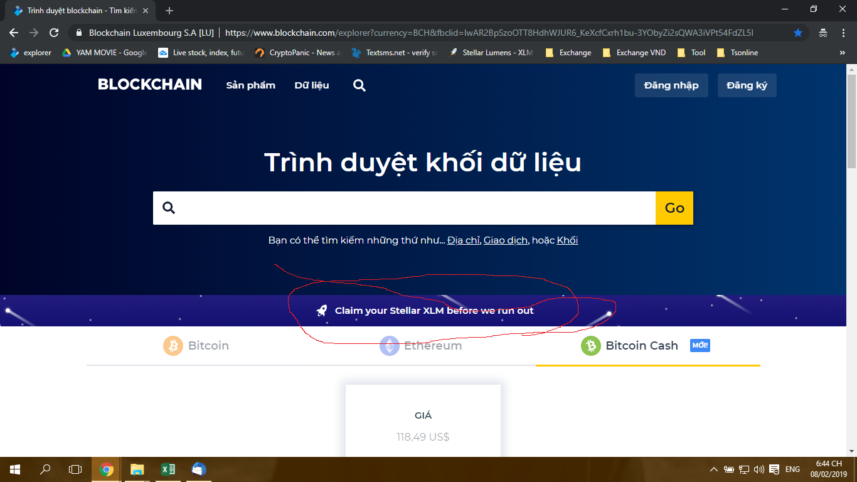The width and height of the screenshot is (857, 482).
Task: Check the battery status tray icon
Action: pos(729,469)
